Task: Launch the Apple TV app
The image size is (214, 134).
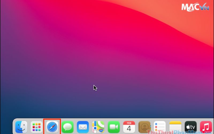Action: [x=190, y=127]
